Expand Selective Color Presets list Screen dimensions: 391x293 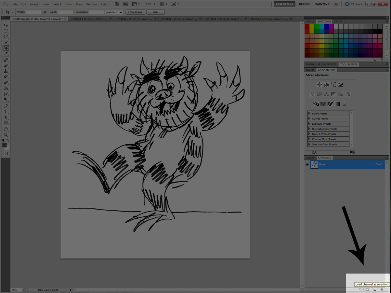pos(309,144)
